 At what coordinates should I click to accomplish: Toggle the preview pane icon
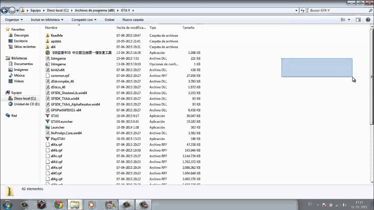pos(358,20)
